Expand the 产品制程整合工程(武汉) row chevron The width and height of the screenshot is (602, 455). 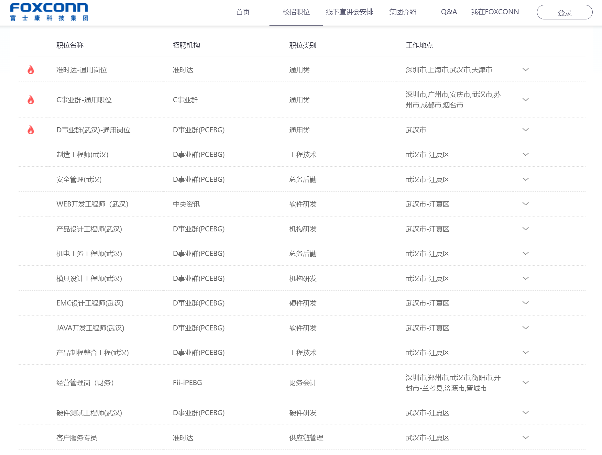(526, 352)
